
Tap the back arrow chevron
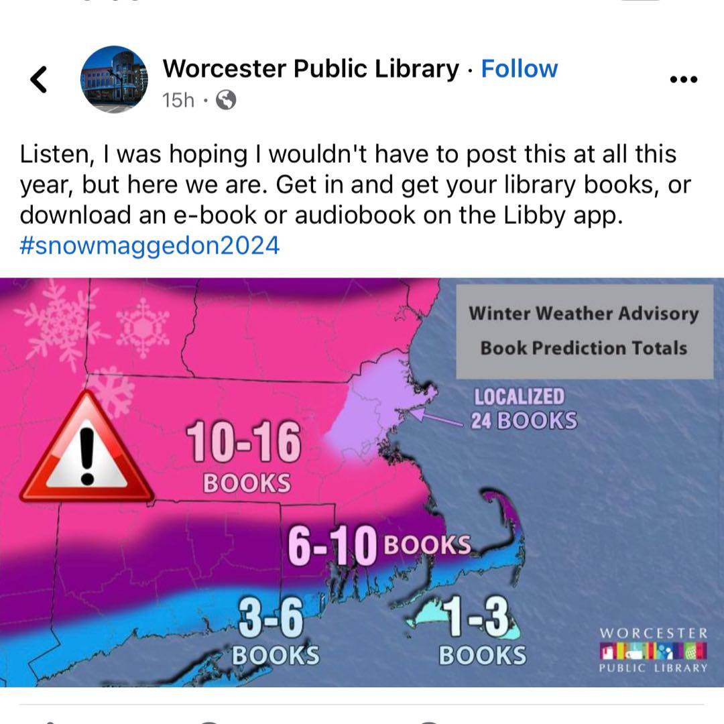[x=40, y=80]
